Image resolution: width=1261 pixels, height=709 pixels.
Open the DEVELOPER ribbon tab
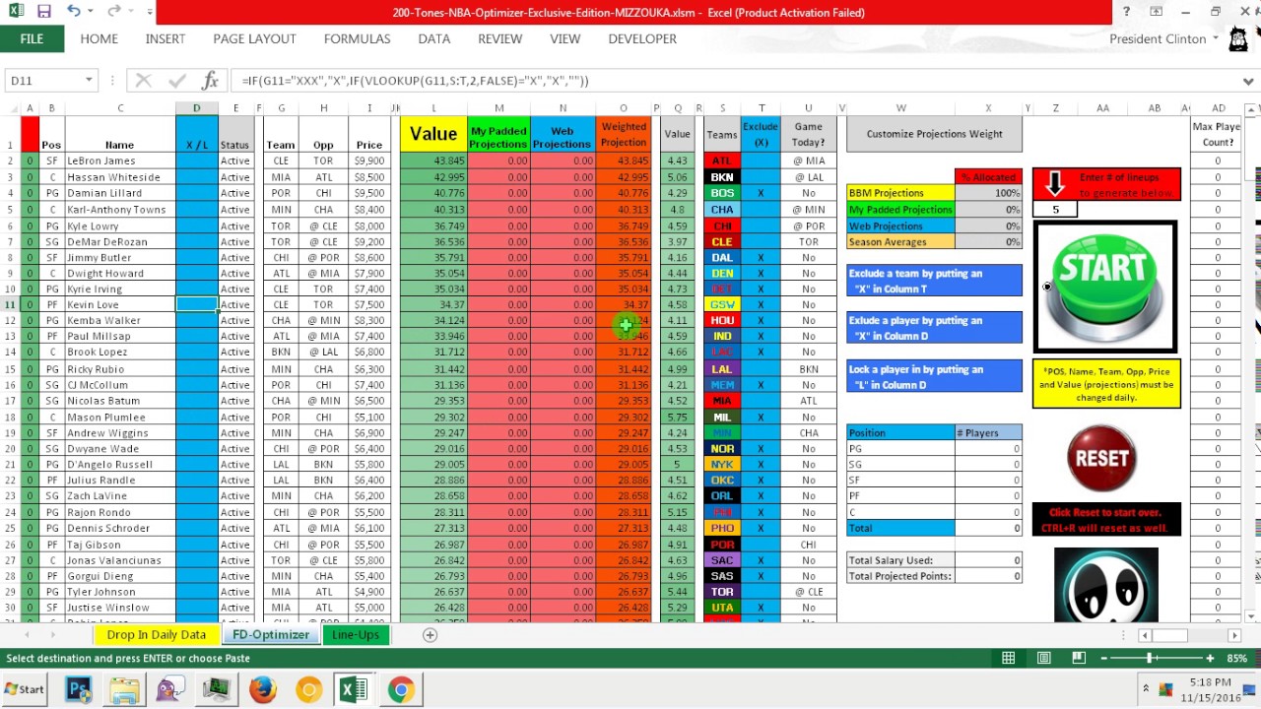[x=642, y=38]
